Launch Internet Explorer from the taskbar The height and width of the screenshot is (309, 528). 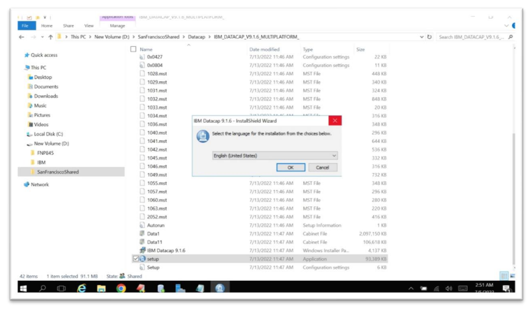click(x=81, y=288)
